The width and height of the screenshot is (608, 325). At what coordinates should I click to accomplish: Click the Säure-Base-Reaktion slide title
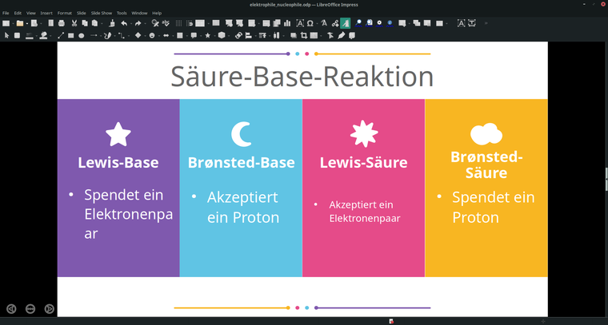302,77
